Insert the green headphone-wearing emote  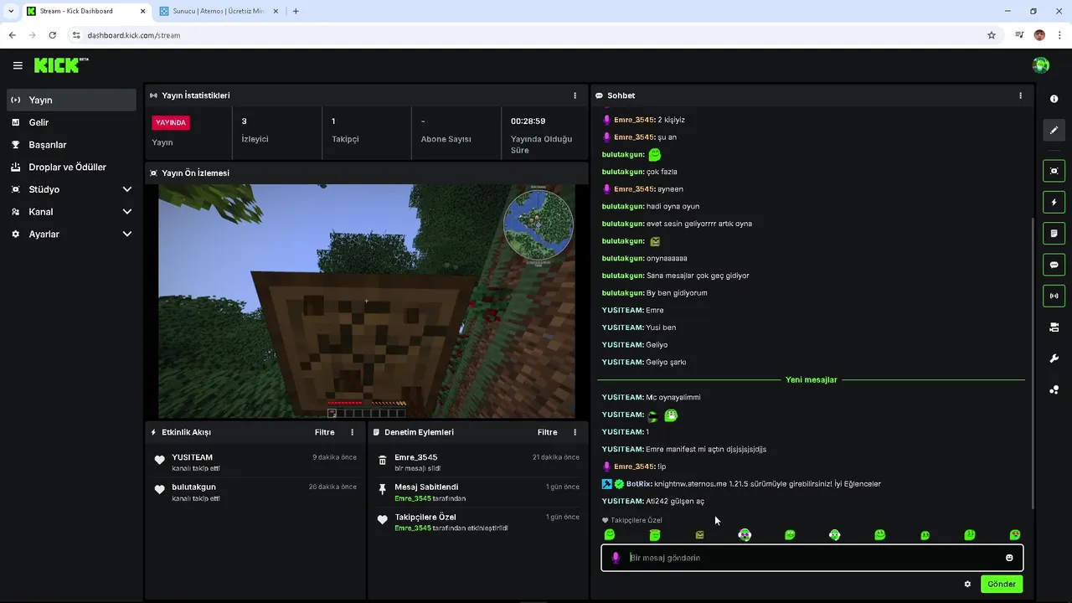pos(835,534)
